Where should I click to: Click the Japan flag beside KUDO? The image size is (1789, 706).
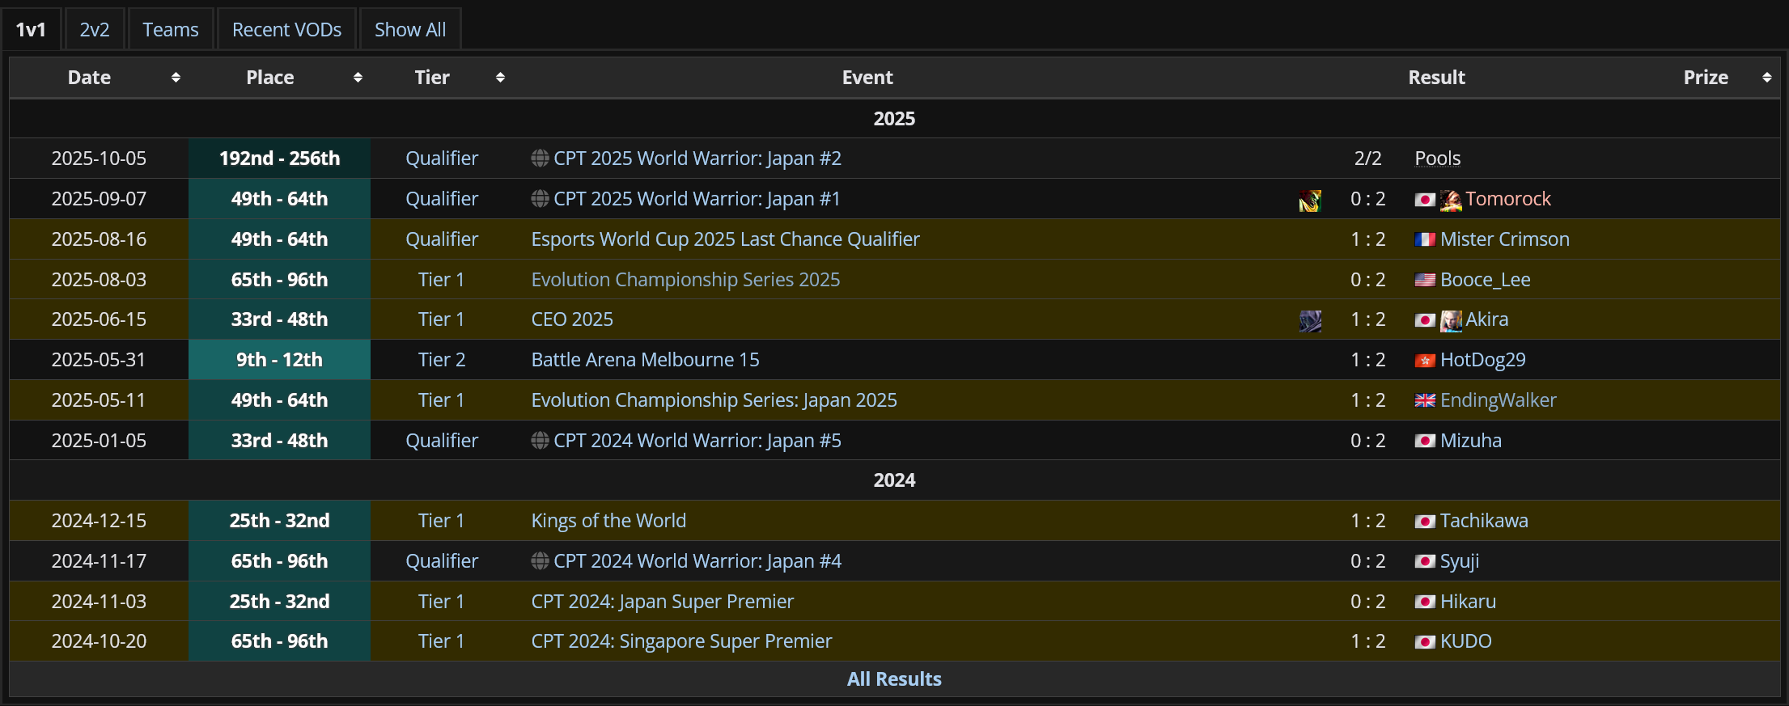(1425, 642)
